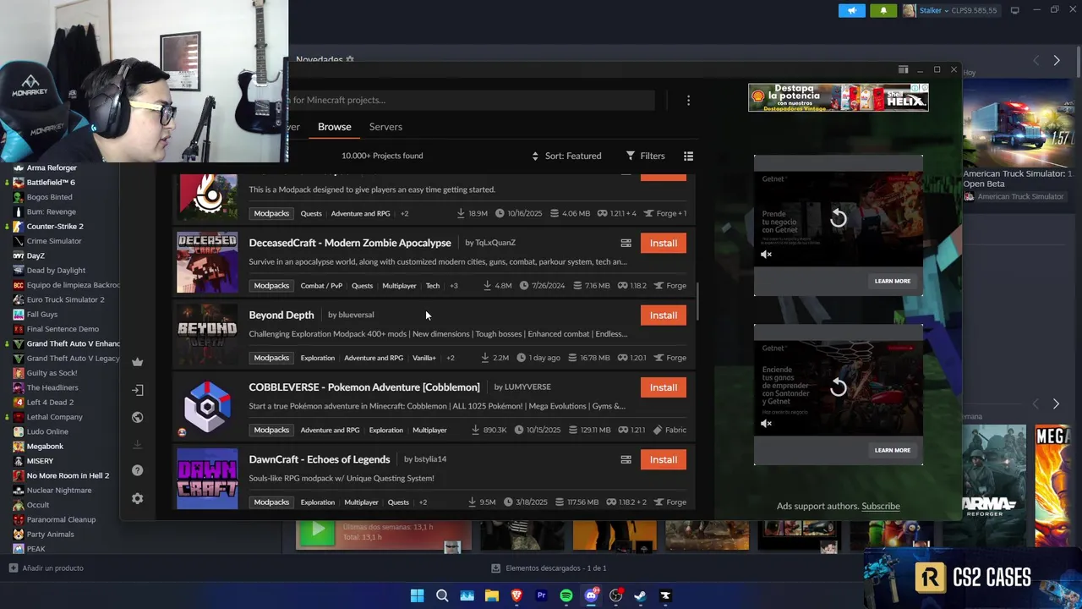Image resolution: width=1082 pixels, height=609 pixels.
Task: Open Windows Start button
Action: click(x=417, y=595)
